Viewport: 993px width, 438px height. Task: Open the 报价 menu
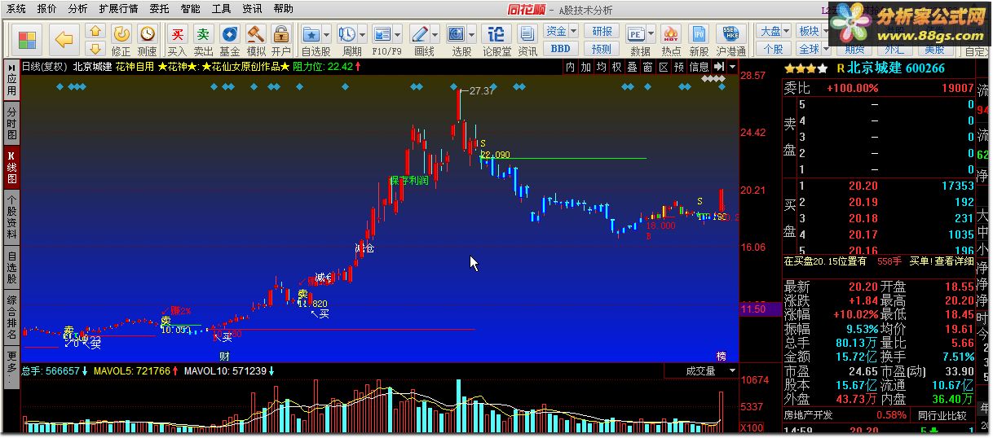tap(47, 9)
